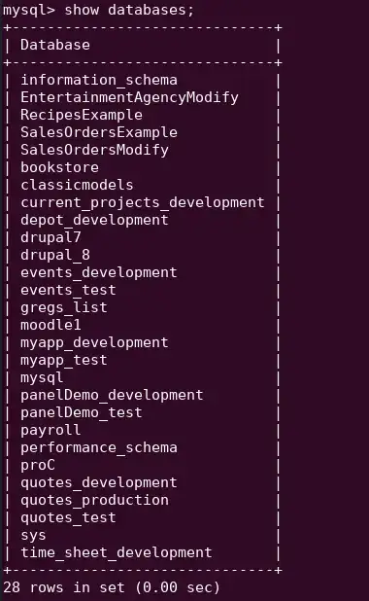Click the depot_development entry
369x601 pixels.
94,221
